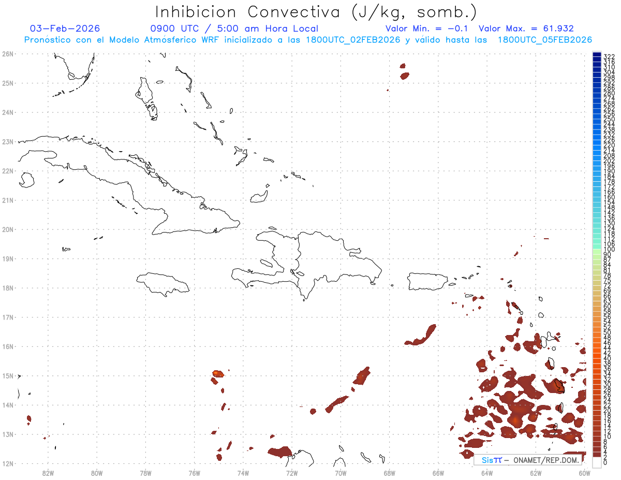Click the valid-until time "1800UTC_05FEB2026"
The image size is (621, 480).
(545, 40)
